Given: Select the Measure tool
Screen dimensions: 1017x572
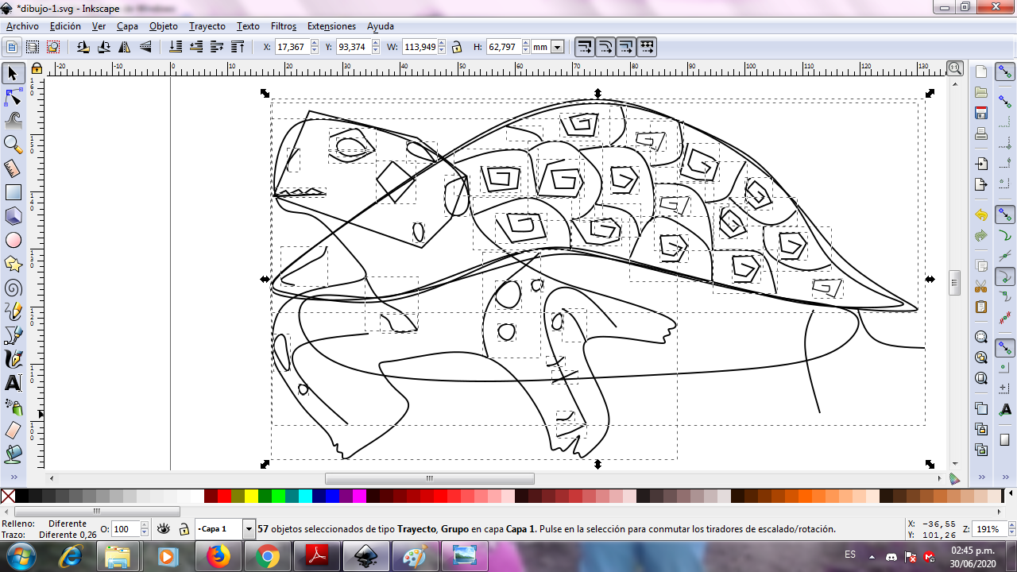Looking at the screenshot, I should pyautogui.click(x=13, y=168).
